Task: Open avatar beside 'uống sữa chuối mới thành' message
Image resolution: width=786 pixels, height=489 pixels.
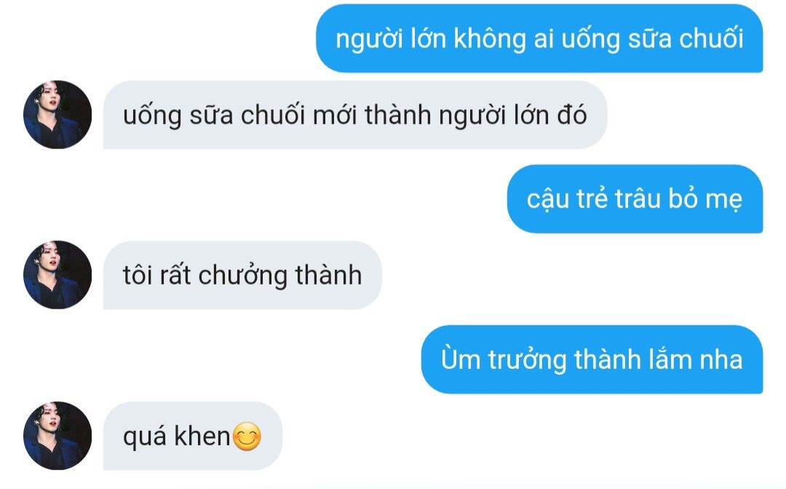Action: coord(57,115)
